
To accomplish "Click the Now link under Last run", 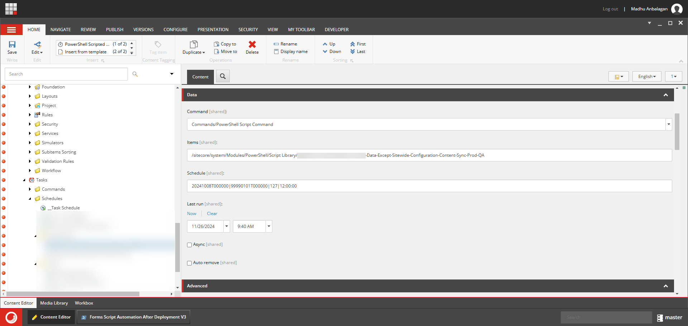I will click(191, 214).
